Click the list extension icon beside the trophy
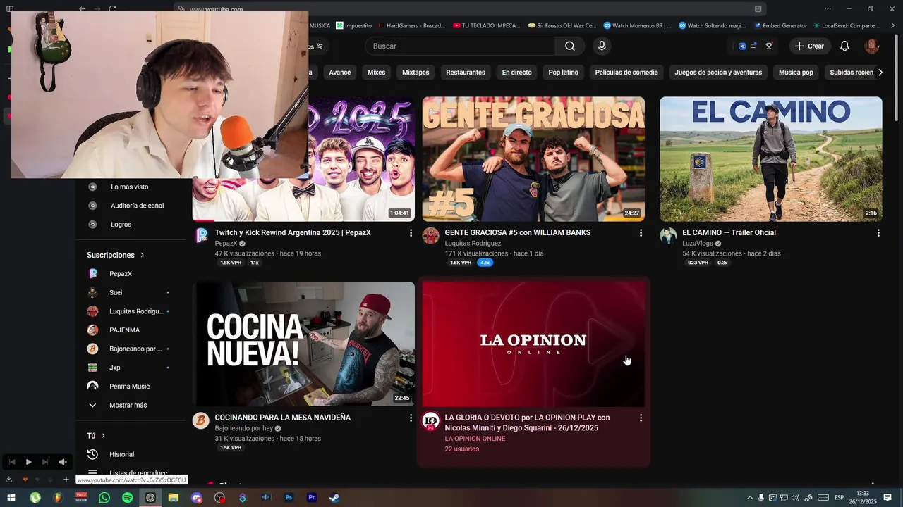903x507 pixels. pyautogui.click(x=753, y=46)
